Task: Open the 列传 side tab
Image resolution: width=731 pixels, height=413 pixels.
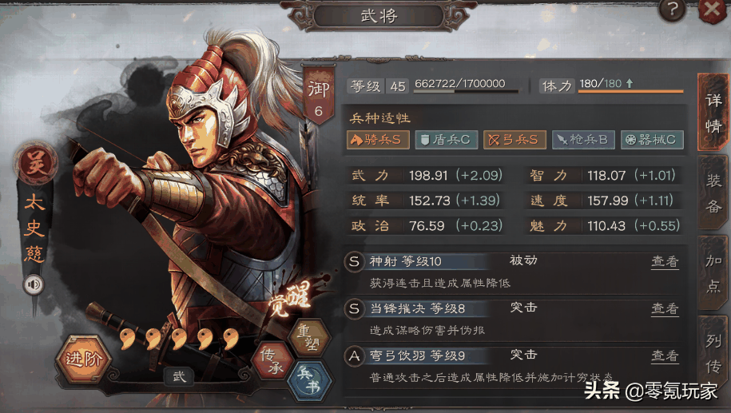Action: click(x=713, y=353)
